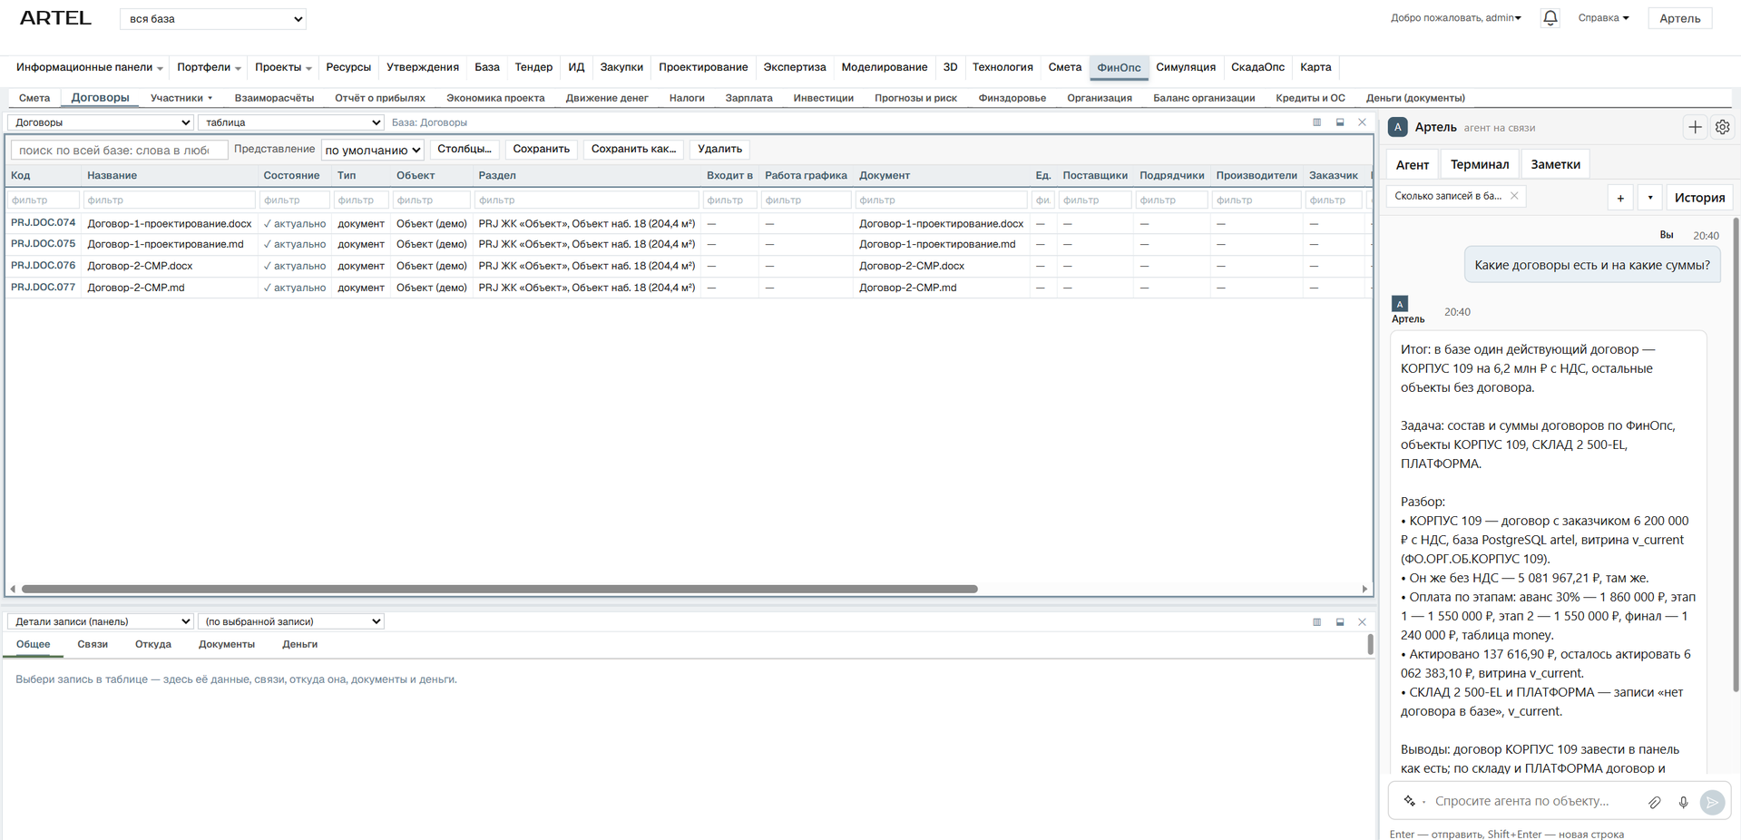Open agent panel settings gear

point(1722,127)
